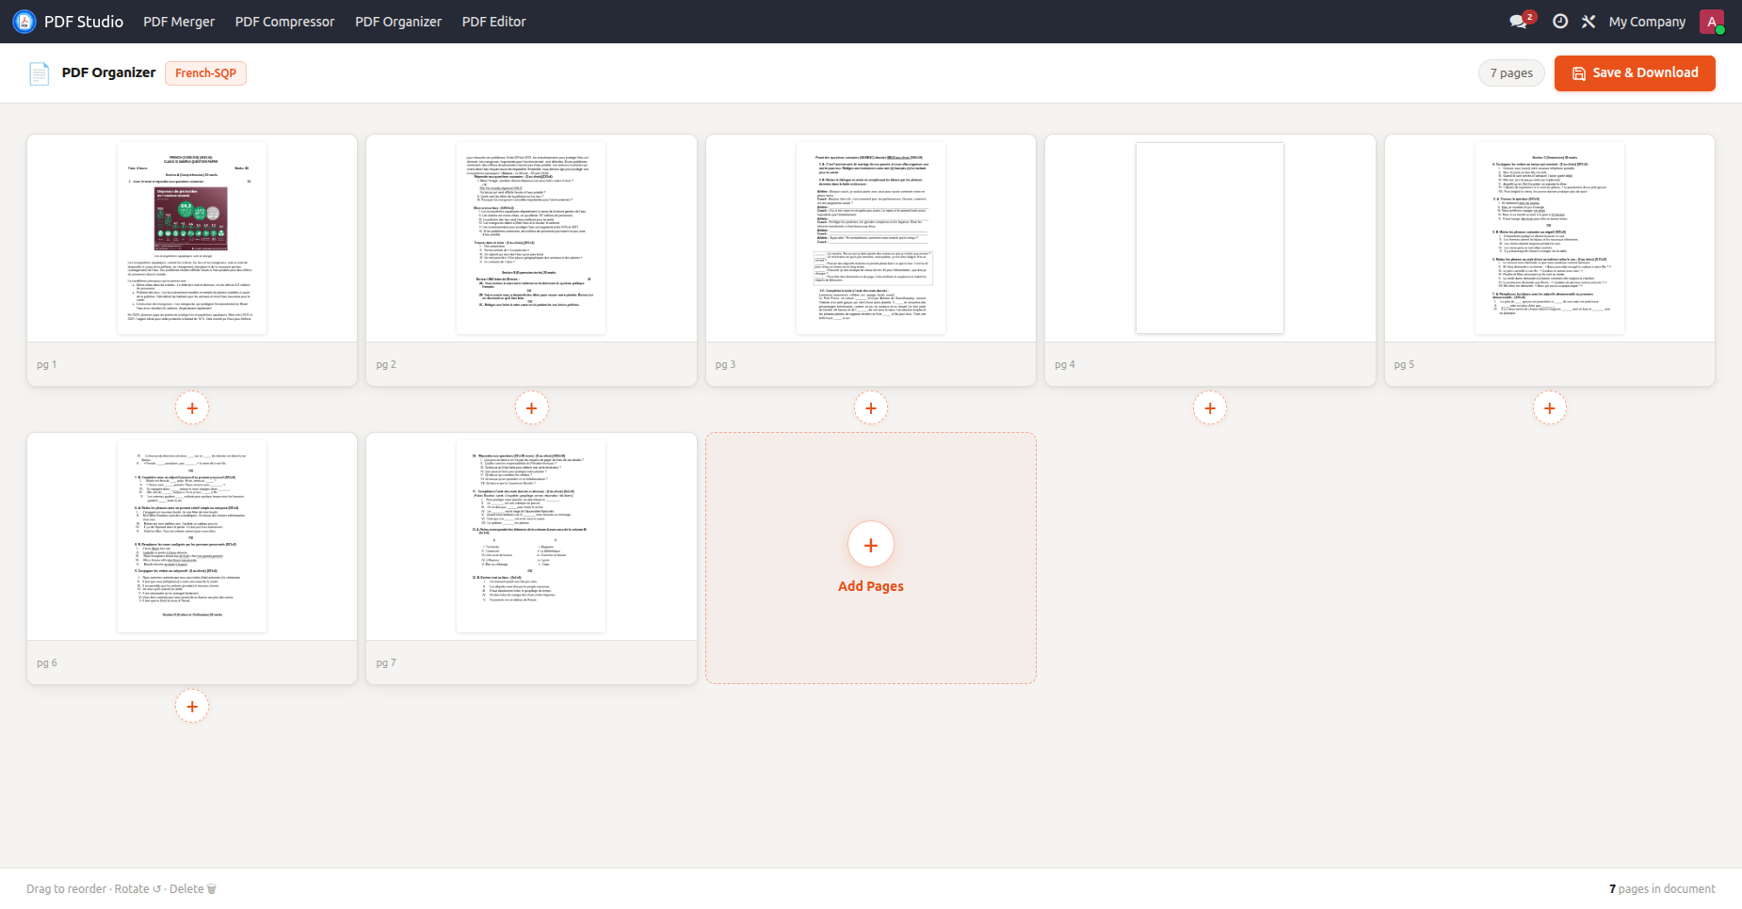
Task: Click the 'Add Pages' label
Action: click(x=871, y=586)
